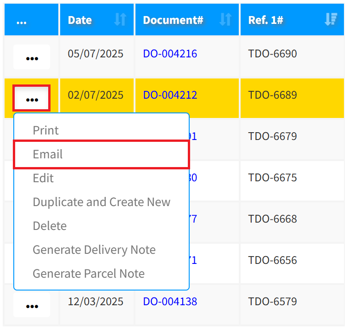Screen dimensions: 349x330
Task: Click Generate Parcel Note
Action: coord(89,274)
